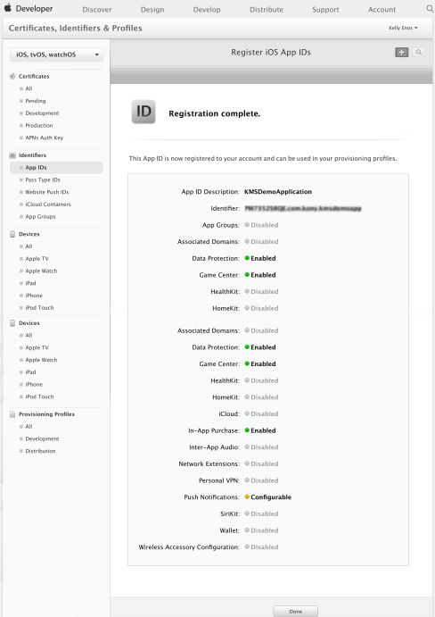Open the top navigation search magnifier
The width and height of the screenshot is (435, 617).
[x=430, y=9]
